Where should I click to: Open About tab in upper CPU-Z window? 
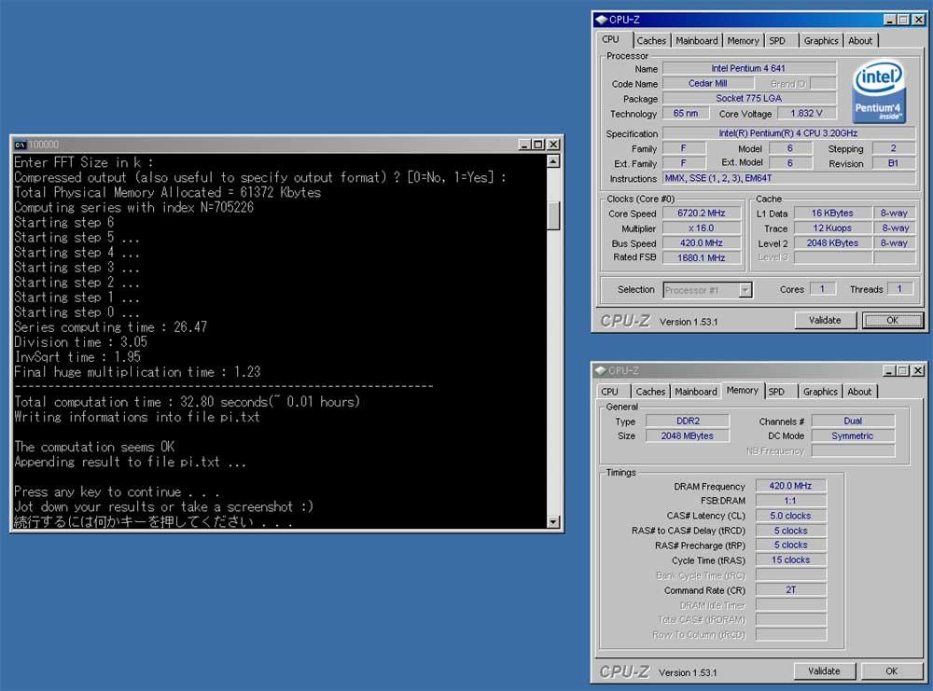coord(860,41)
